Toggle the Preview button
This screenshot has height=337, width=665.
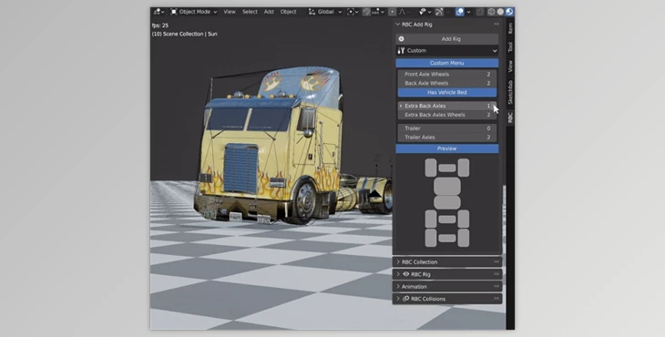(447, 148)
